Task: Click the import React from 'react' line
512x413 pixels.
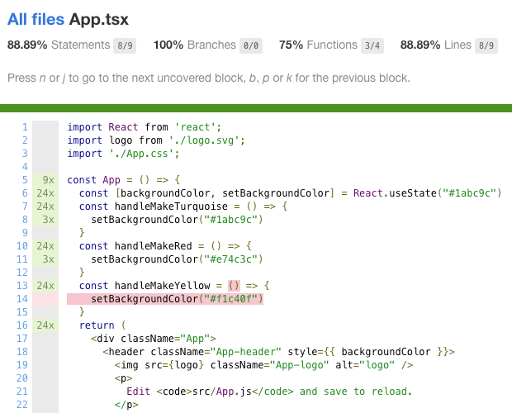Action: tap(145, 127)
